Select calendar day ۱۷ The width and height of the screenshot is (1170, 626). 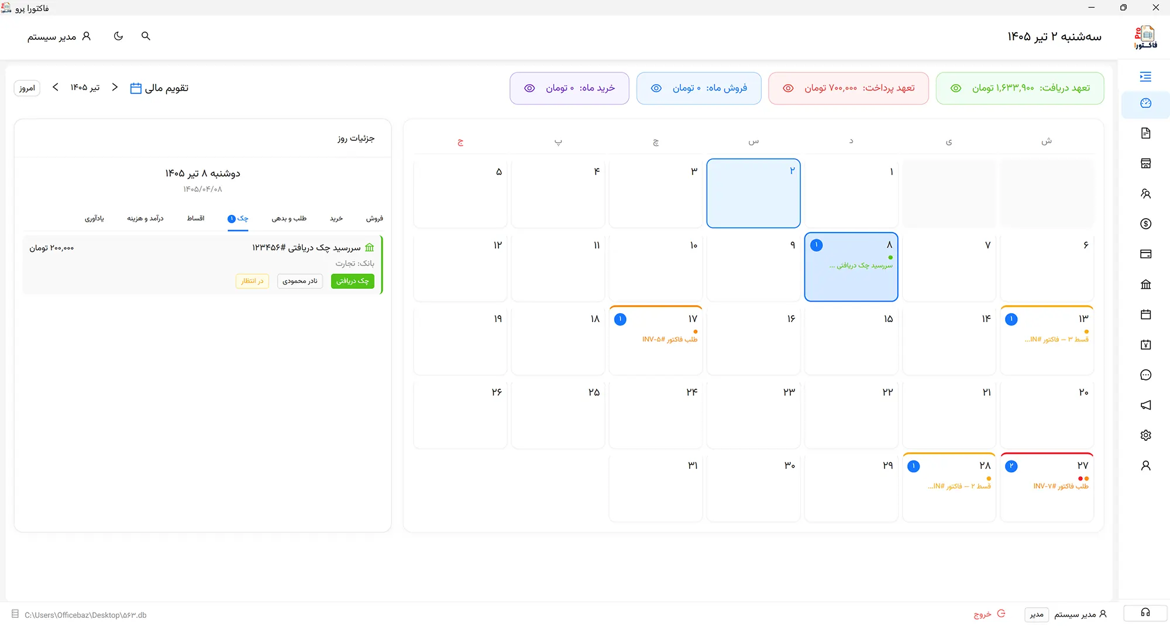(656, 340)
